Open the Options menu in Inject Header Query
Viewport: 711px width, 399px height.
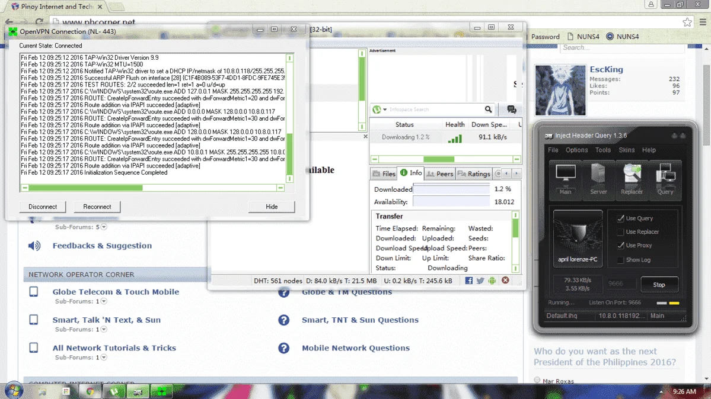[576, 150]
